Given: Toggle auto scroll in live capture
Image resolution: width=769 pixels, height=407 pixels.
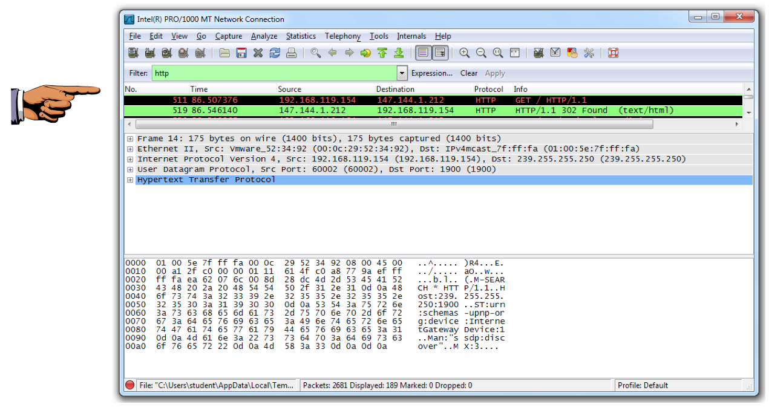Looking at the screenshot, I should click(440, 53).
